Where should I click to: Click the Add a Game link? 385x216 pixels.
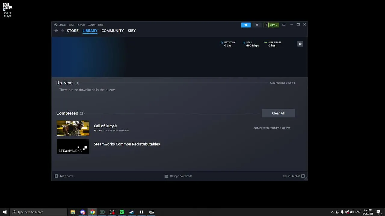64,176
